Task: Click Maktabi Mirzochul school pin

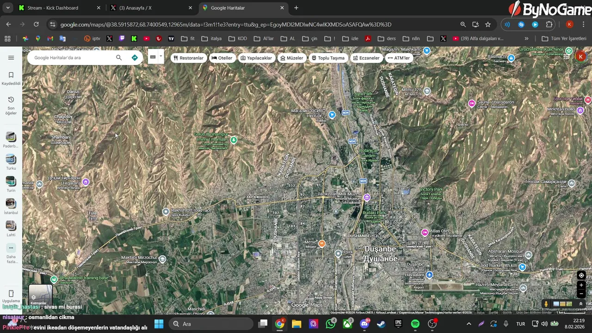Action: tap(162, 259)
